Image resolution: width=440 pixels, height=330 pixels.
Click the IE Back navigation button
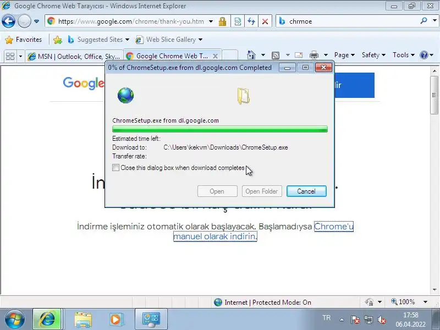[8, 21]
